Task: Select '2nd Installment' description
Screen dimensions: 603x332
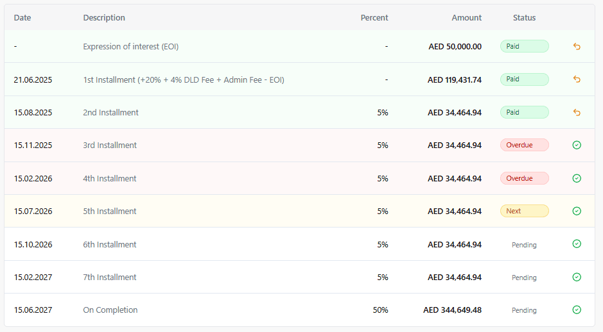Action: 110,112
